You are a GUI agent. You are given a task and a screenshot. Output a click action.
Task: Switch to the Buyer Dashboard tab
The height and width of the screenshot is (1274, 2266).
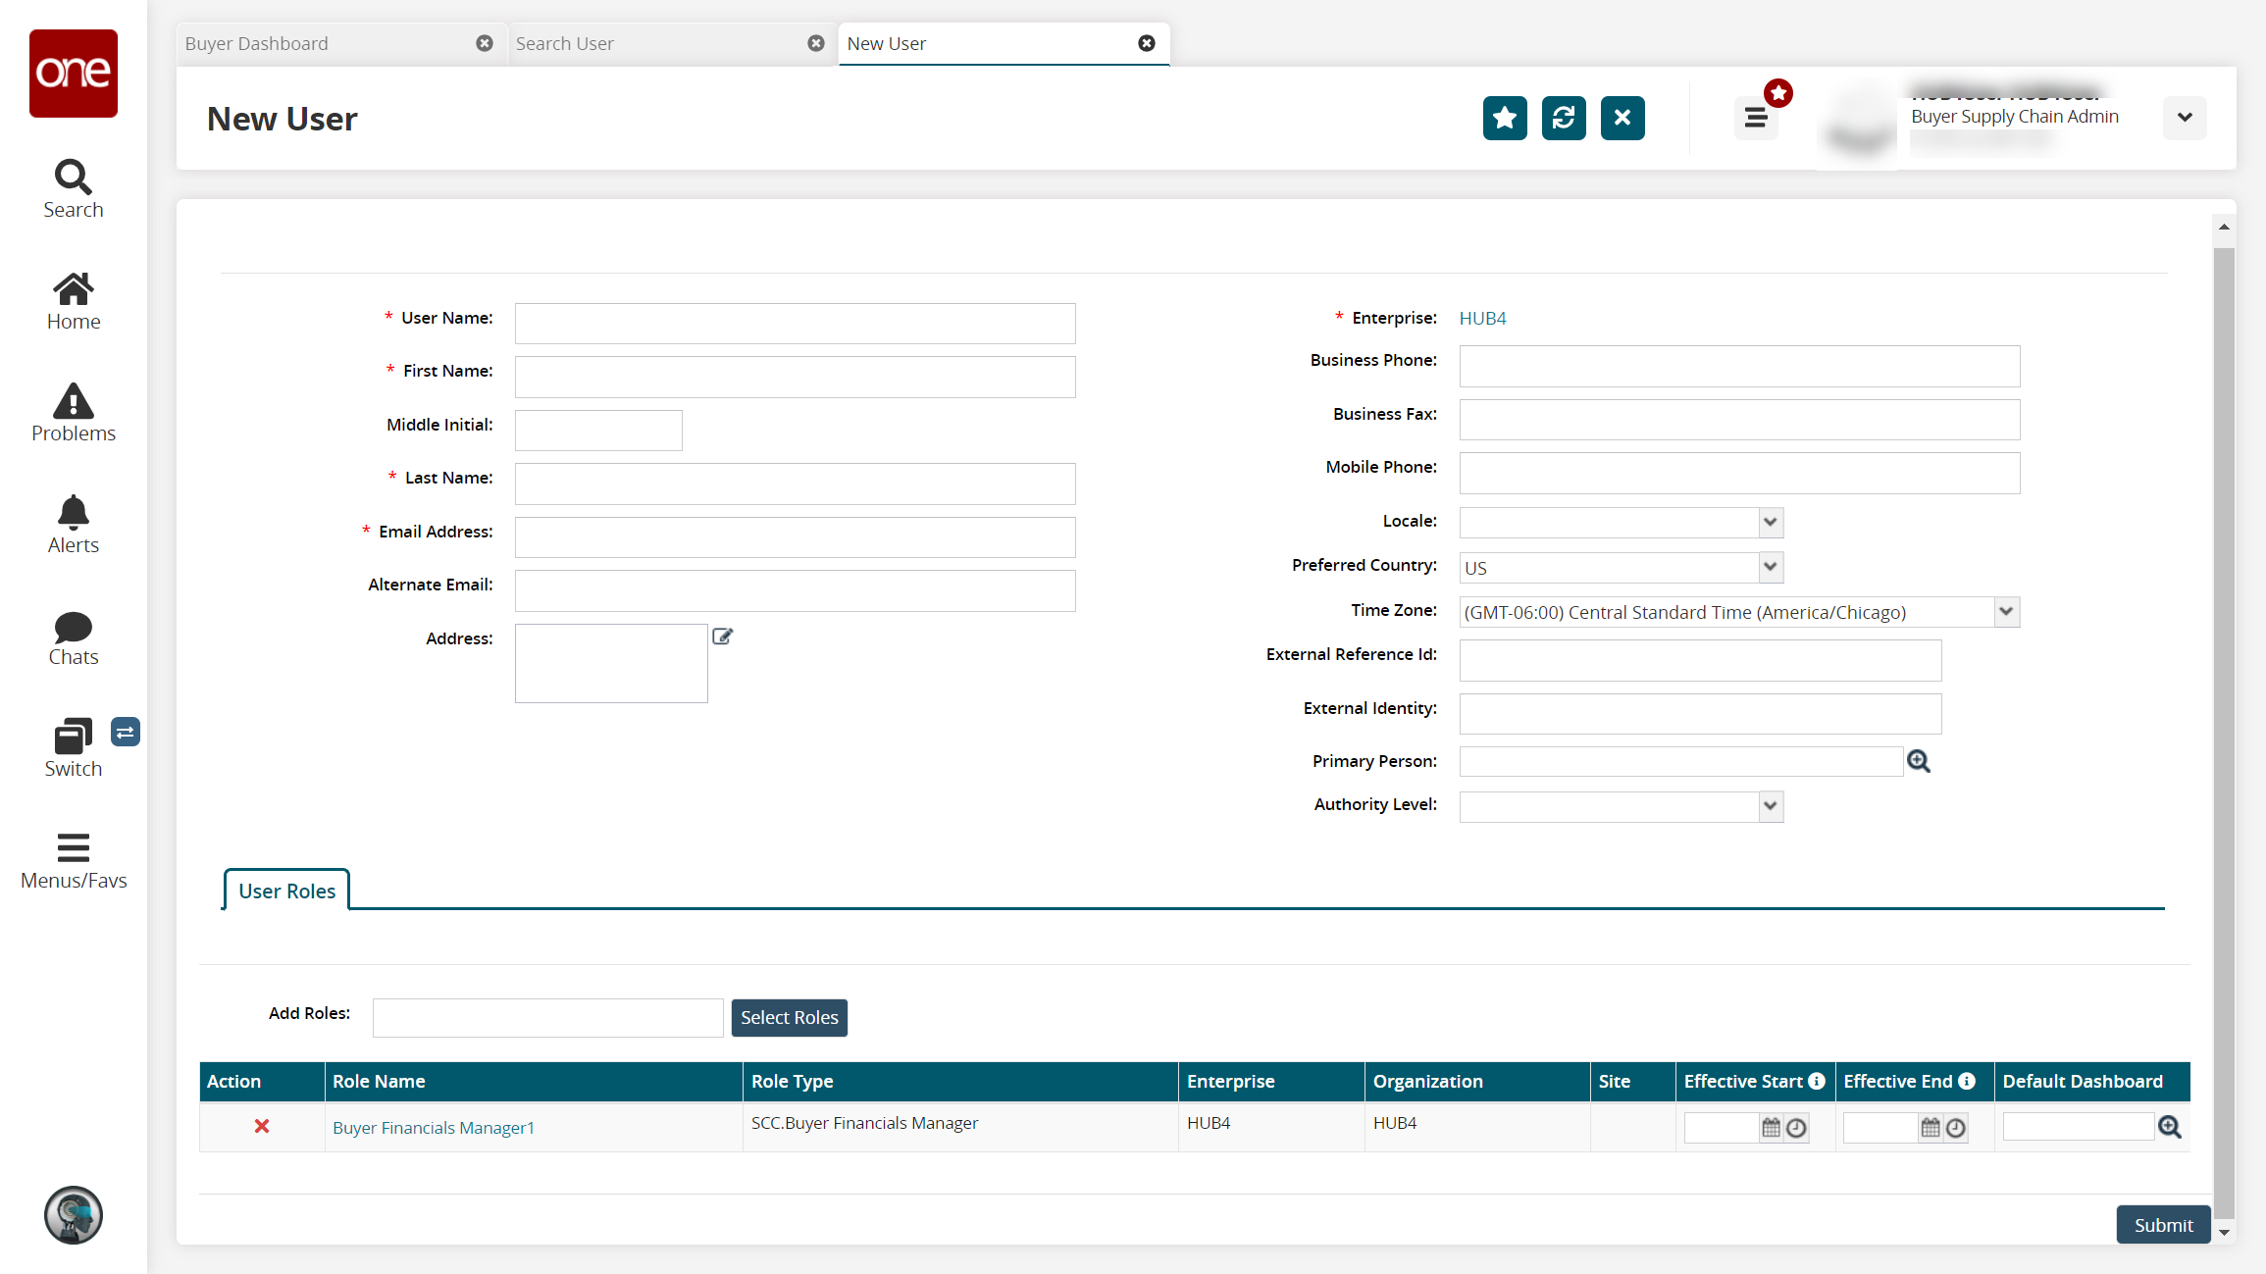click(x=257, y=44)
